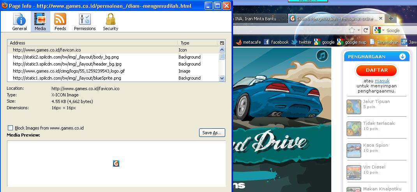
Task: Switch to the Permissions tab
Action: (x=85, y=22)
